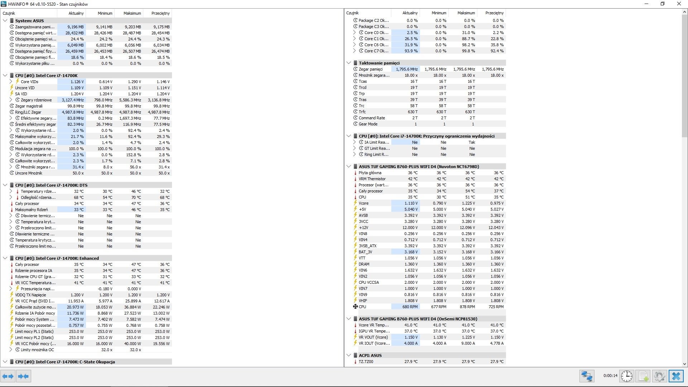
Task: Open sensor settings with the gear icon
Action: 660,376
